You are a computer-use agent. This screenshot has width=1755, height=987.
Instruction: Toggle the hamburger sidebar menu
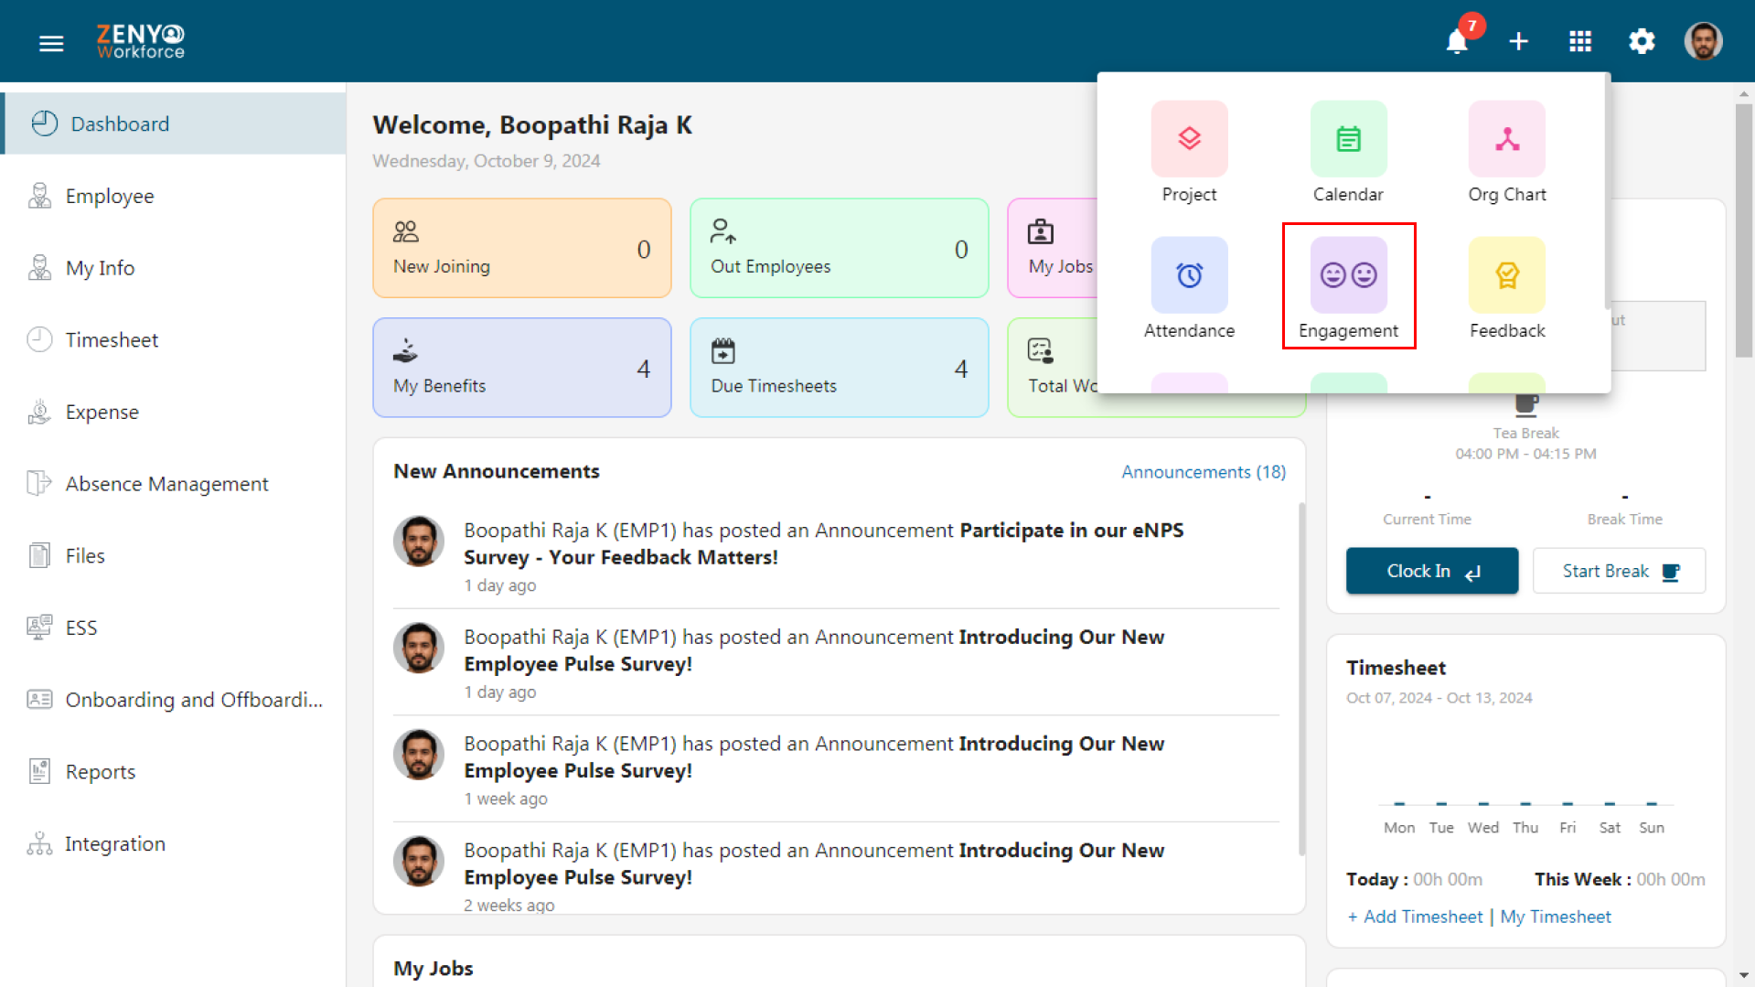click(51, 43)
